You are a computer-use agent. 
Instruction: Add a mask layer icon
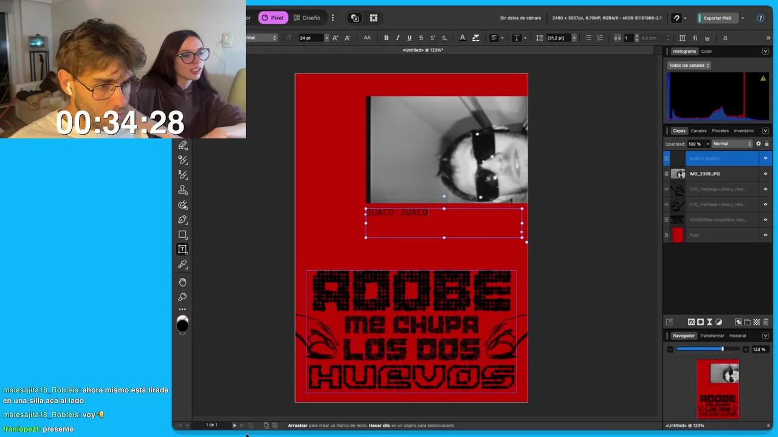tap(700, 322)
